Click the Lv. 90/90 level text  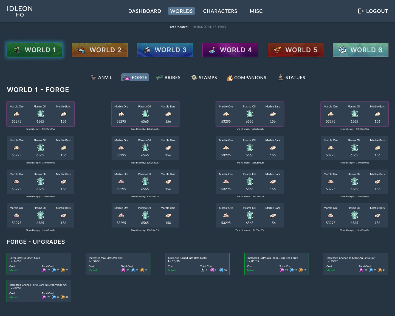tap(174, 261)
